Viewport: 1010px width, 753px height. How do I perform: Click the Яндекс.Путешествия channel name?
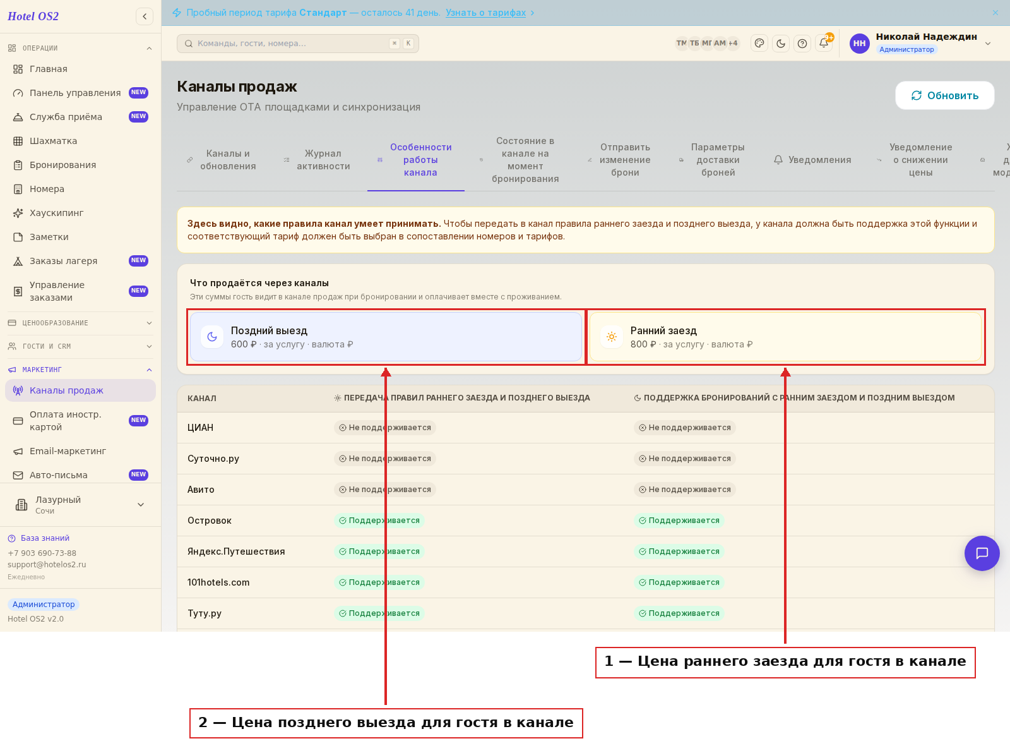(236, 551)
